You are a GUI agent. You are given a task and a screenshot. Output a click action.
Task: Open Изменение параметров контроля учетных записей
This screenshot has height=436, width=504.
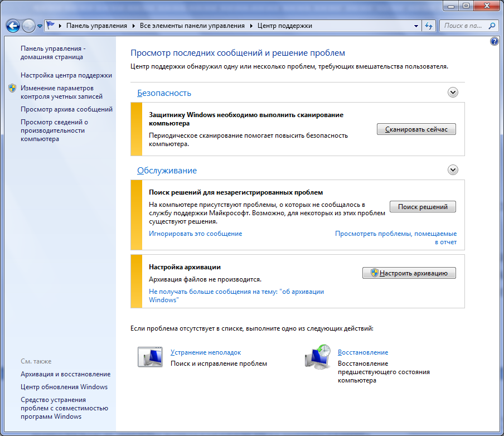tap(61, 92)
